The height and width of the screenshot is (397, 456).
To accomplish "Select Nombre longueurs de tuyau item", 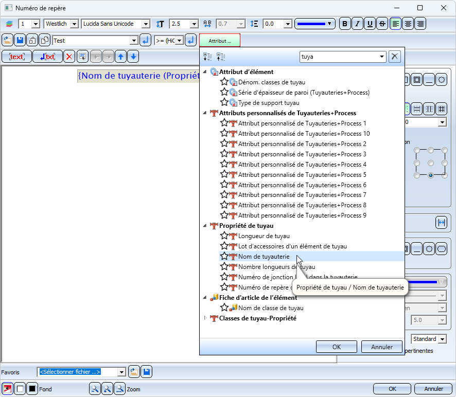I will click(276, 267).
